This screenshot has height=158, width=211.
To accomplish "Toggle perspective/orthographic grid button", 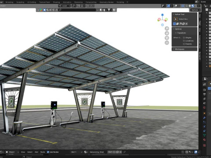I will [x=167, y=43].
